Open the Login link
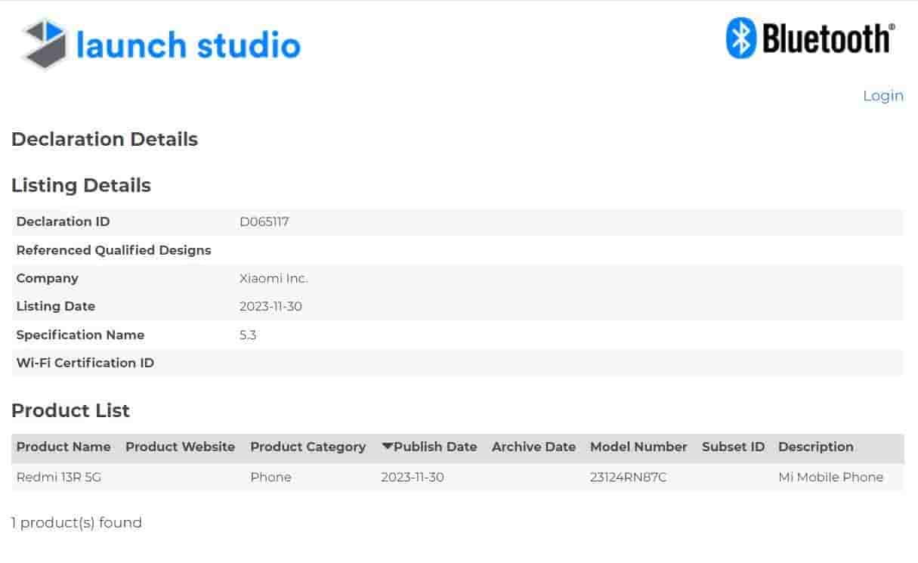The image size is (918, 563). pos(882,95)
